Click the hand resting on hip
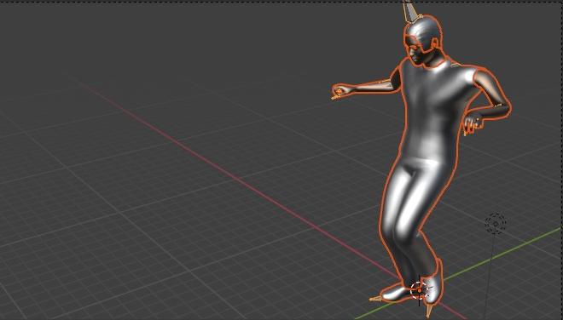 click(473, 123)
